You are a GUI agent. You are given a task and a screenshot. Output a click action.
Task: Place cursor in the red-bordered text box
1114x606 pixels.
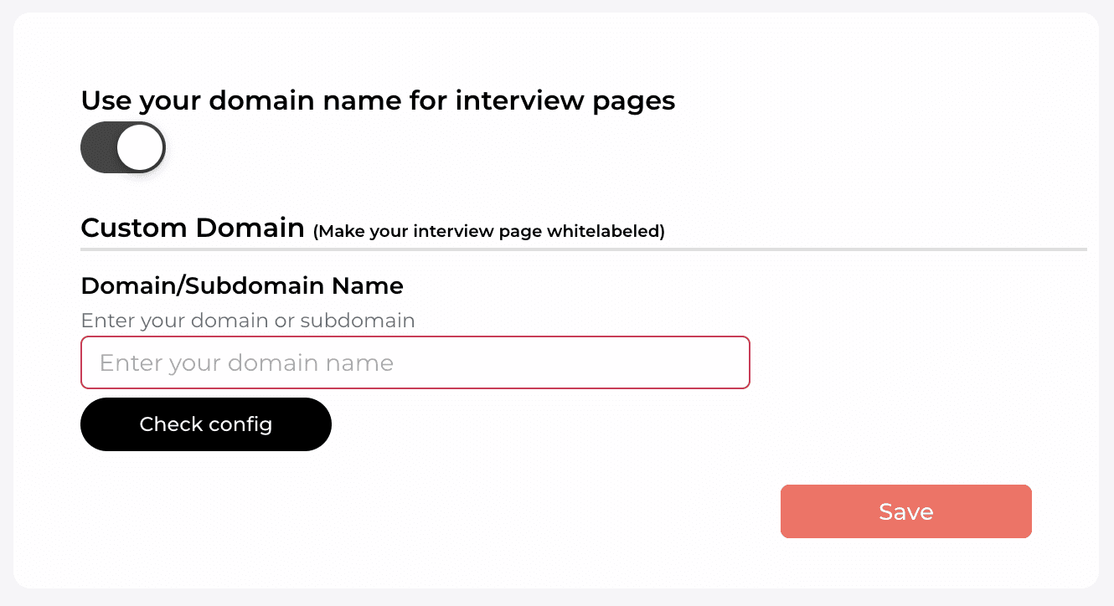coord(415,362)
